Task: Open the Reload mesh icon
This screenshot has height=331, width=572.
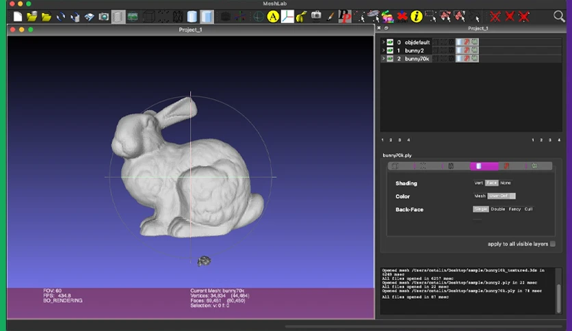Action: click(61, 17)
